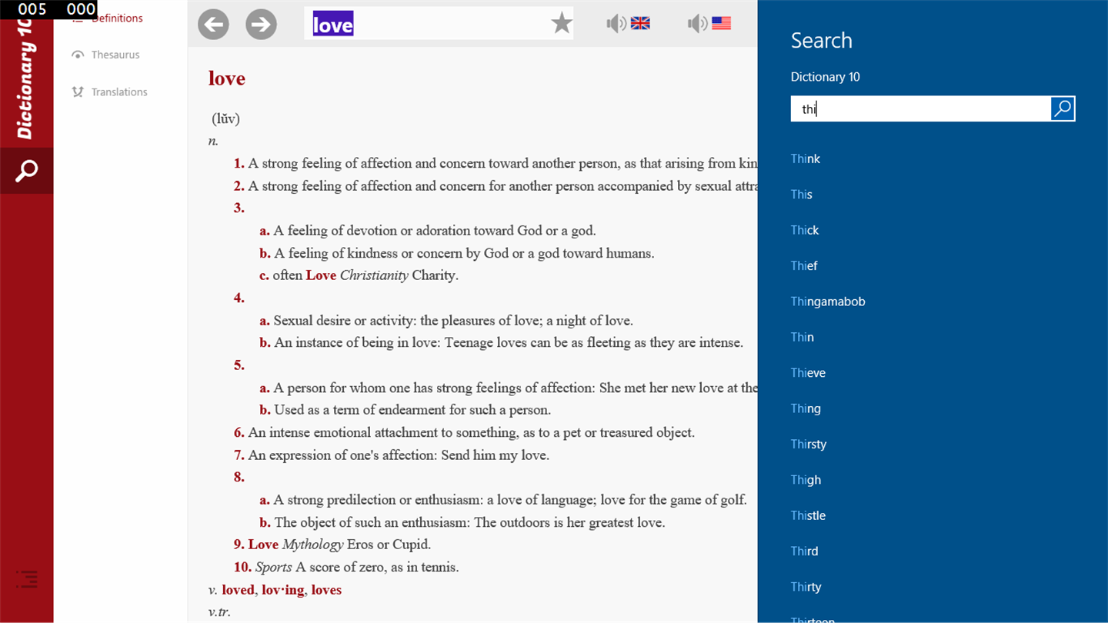The image size is (1108, 623).
Task: Select the Thirsty suggestion
Action: (809, 444)
